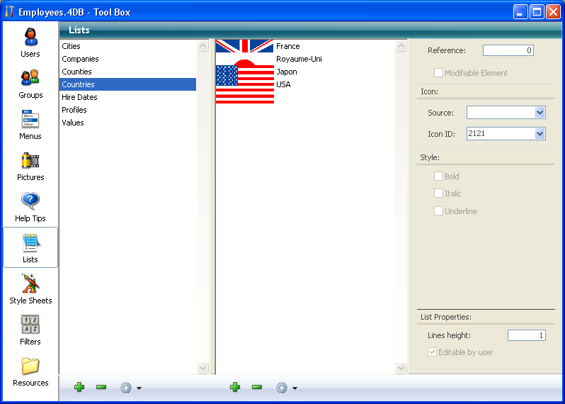Image resolution: width=565 pixels, height=404 pixels.
Task: Open the Users section in sidebar
Action: (x=30, y=41)
